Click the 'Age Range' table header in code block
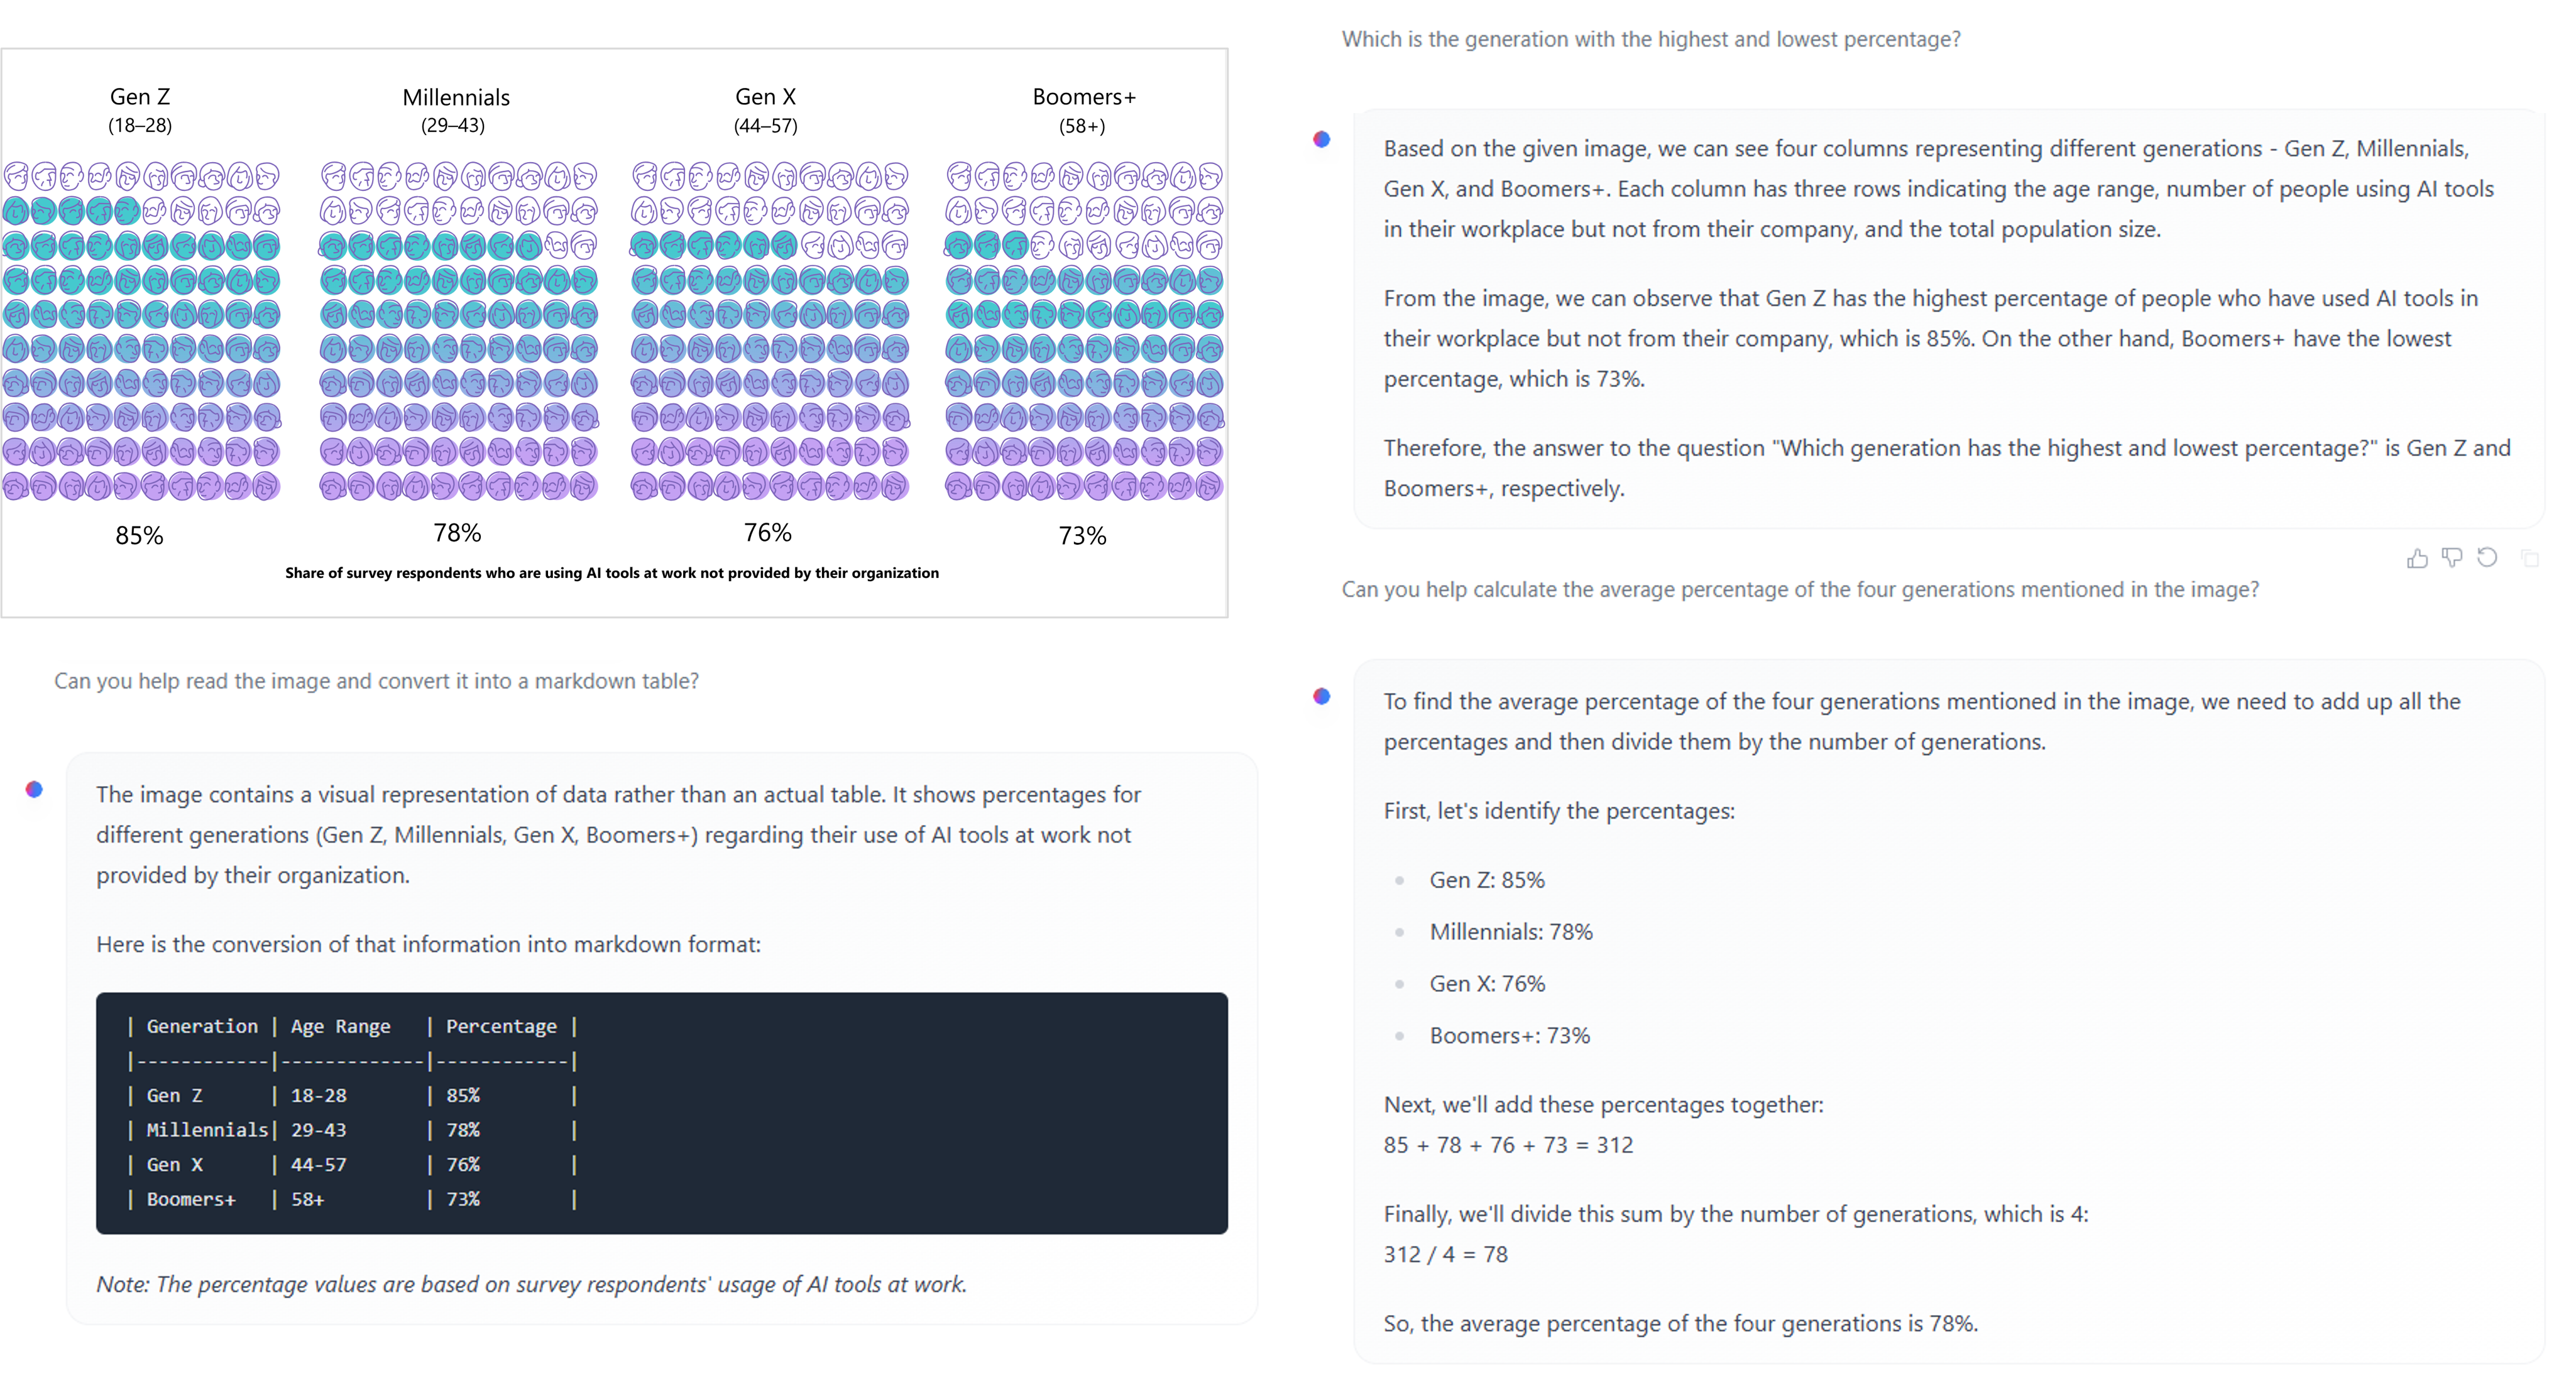This screenshot has width=2576, height=1386. tap(340, 1026)
